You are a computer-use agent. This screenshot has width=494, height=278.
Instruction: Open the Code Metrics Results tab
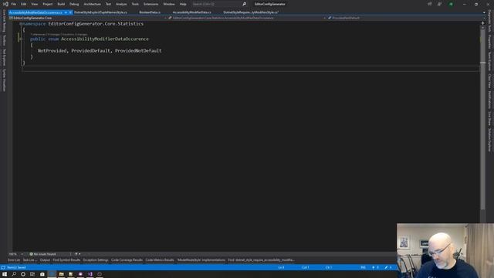click(160, 260)
